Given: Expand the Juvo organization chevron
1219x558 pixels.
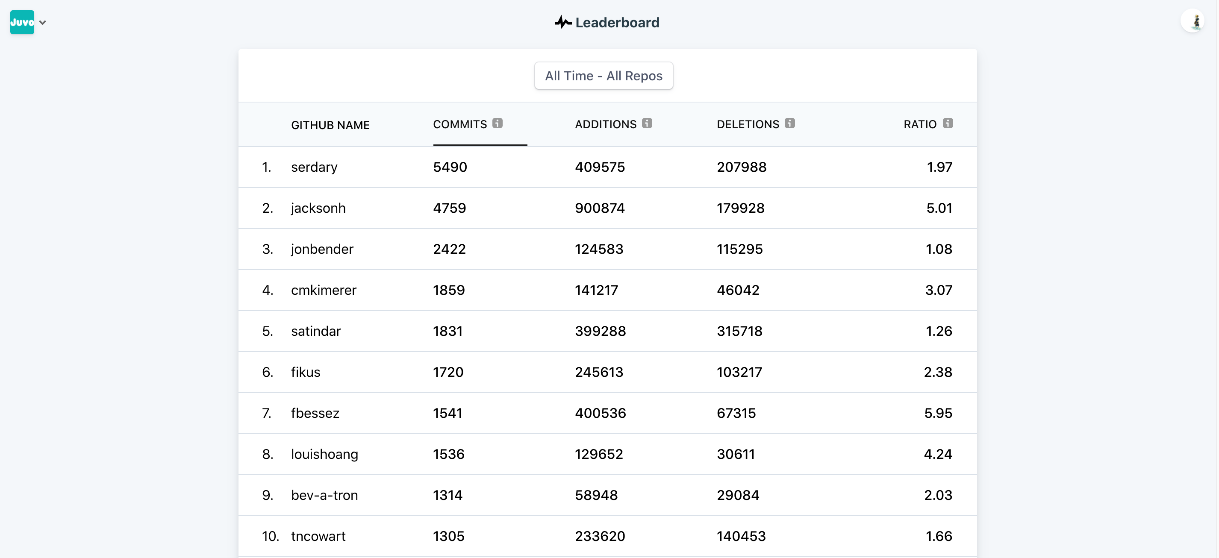Looking at the screenshot, I should coord(43,23).
